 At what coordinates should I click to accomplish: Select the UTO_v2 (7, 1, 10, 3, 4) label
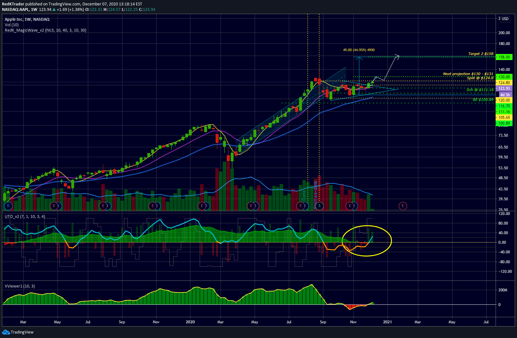(x=25, y=217)
